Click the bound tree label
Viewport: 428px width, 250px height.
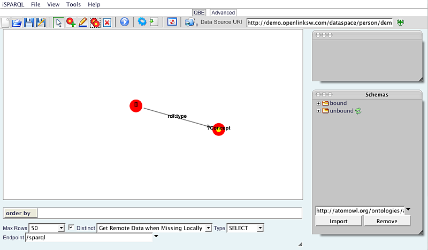[338, 103]
